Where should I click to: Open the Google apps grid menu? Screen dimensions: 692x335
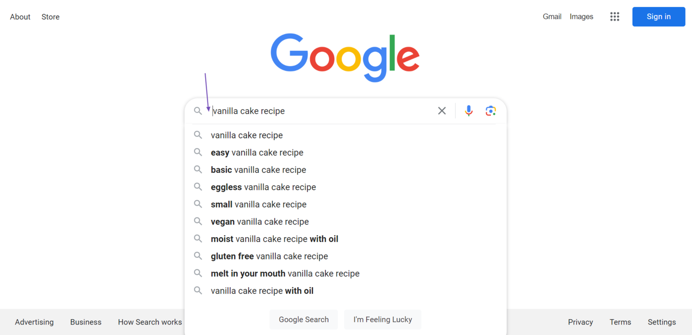point(614,16)
